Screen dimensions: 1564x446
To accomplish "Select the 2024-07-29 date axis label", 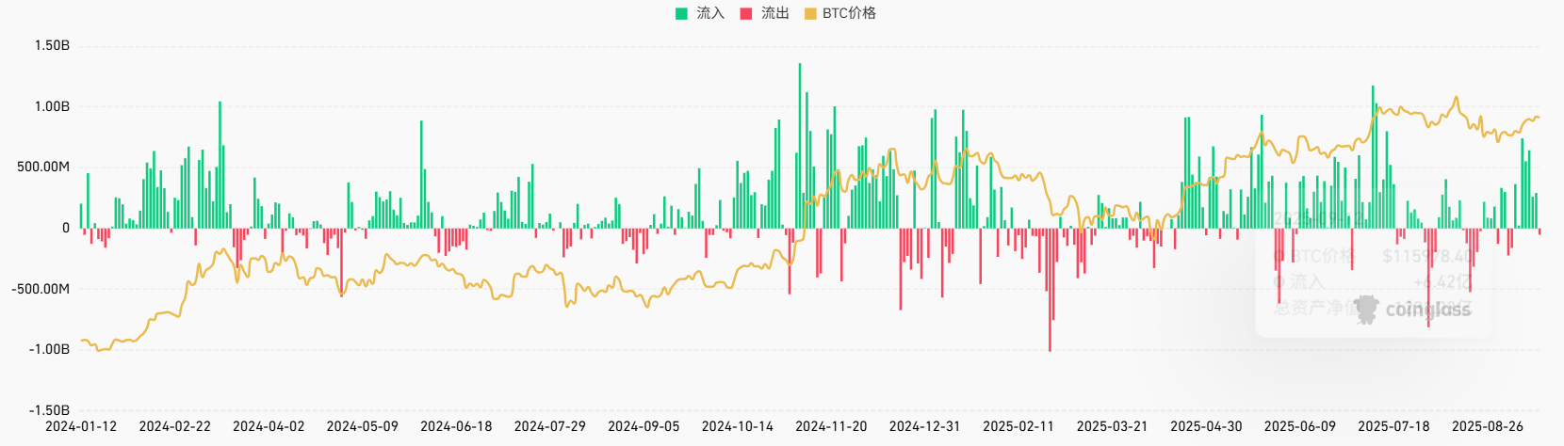I will (x=549, y=426).
